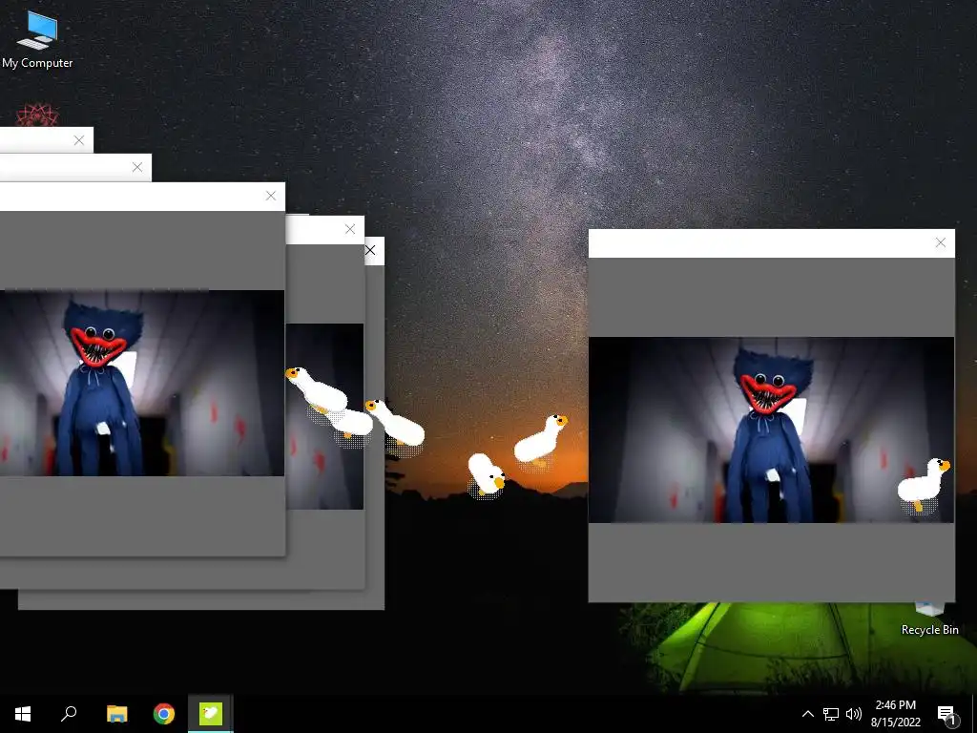
Task: Click the goose standing inside the right popup
Action: pyautogui.click(x=924, y=485)
